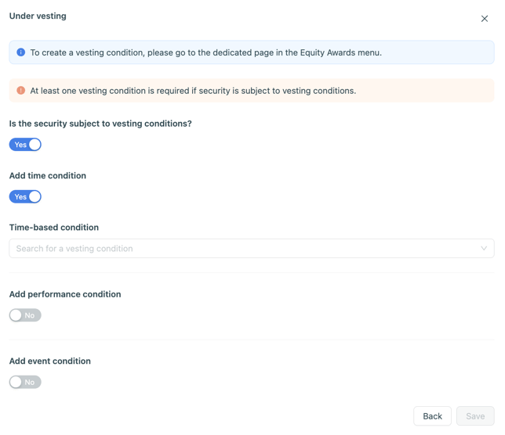The width and height of the screenshot is (505, 435).
Task: Click the Under vesting dialog title
Action: (x=38, y=16)
